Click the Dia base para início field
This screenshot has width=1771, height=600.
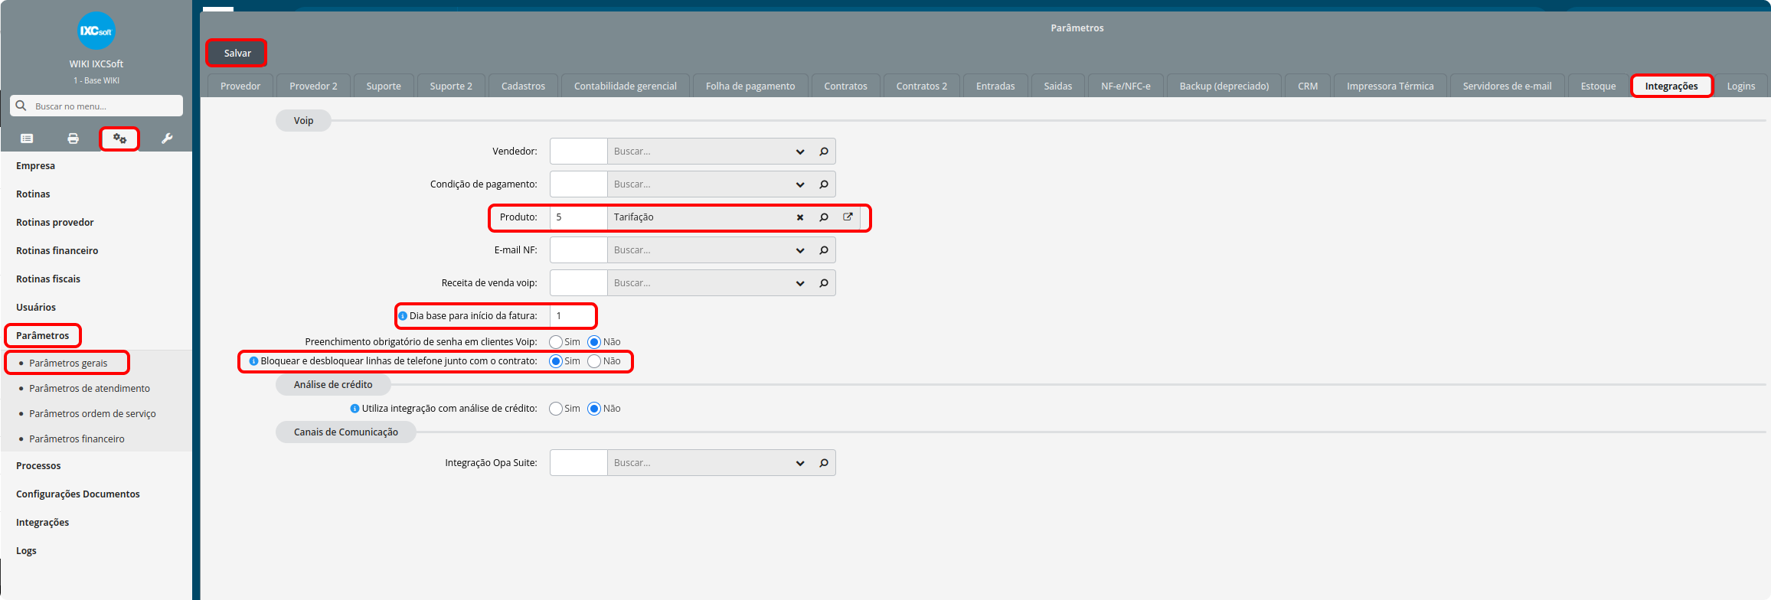pos(572,316)
